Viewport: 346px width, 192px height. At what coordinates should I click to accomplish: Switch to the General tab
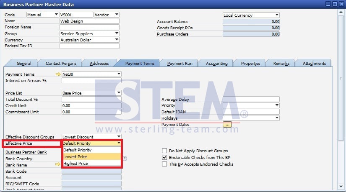click(24, 64)
